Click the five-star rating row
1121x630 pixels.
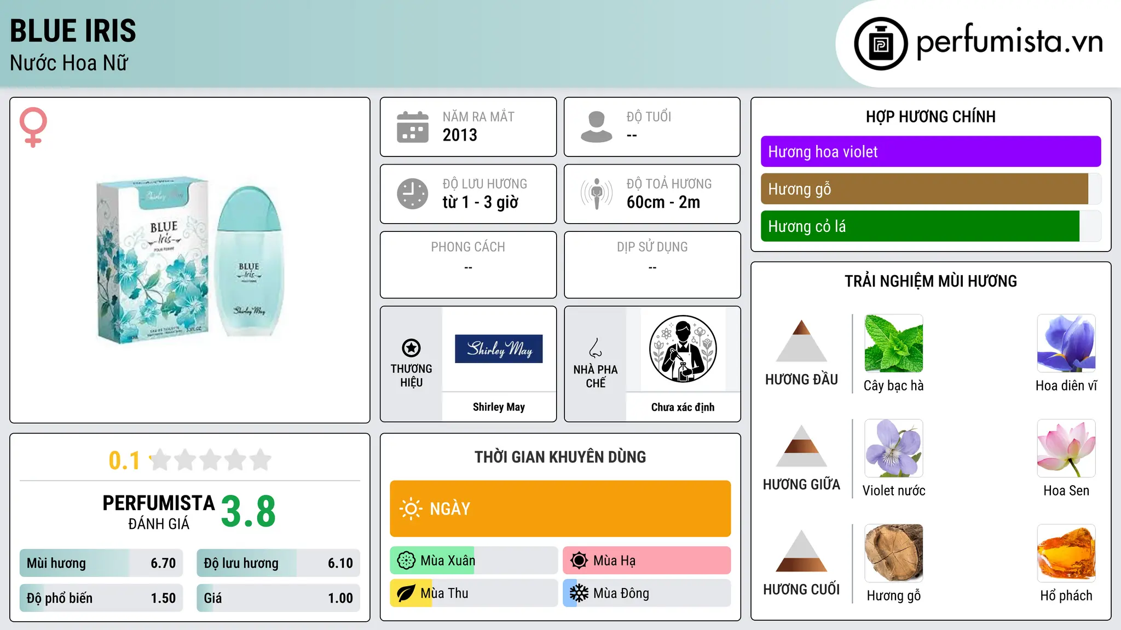(211, 460)
